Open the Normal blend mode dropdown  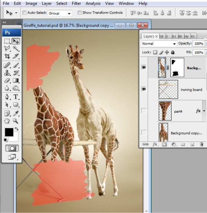[159, 44]
